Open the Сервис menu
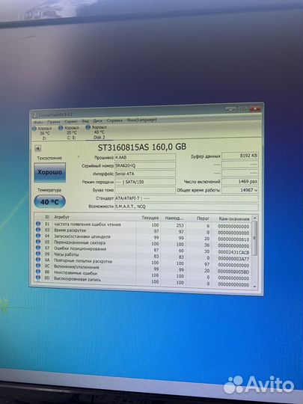The height and width of the screenshot is (404, 303). tap(71, 121)
